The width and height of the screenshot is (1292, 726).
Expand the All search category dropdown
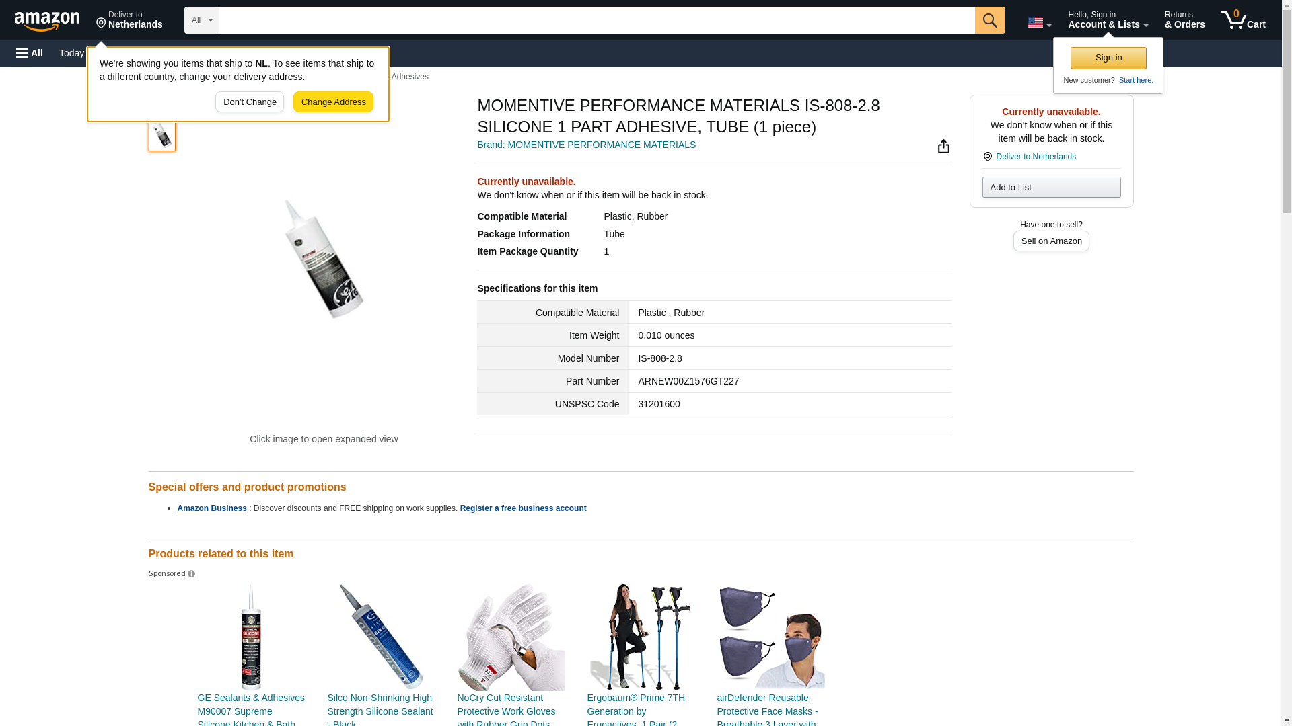click(201, 20)
